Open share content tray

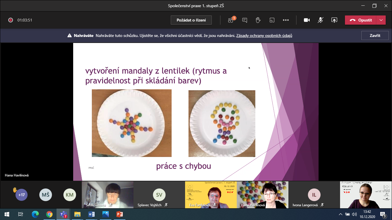point(334,20)
